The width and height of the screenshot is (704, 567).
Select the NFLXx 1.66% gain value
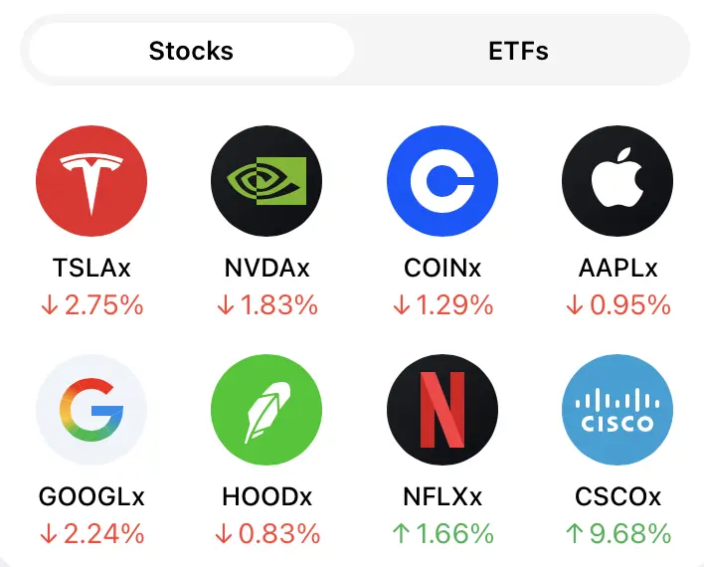[441, 534]
